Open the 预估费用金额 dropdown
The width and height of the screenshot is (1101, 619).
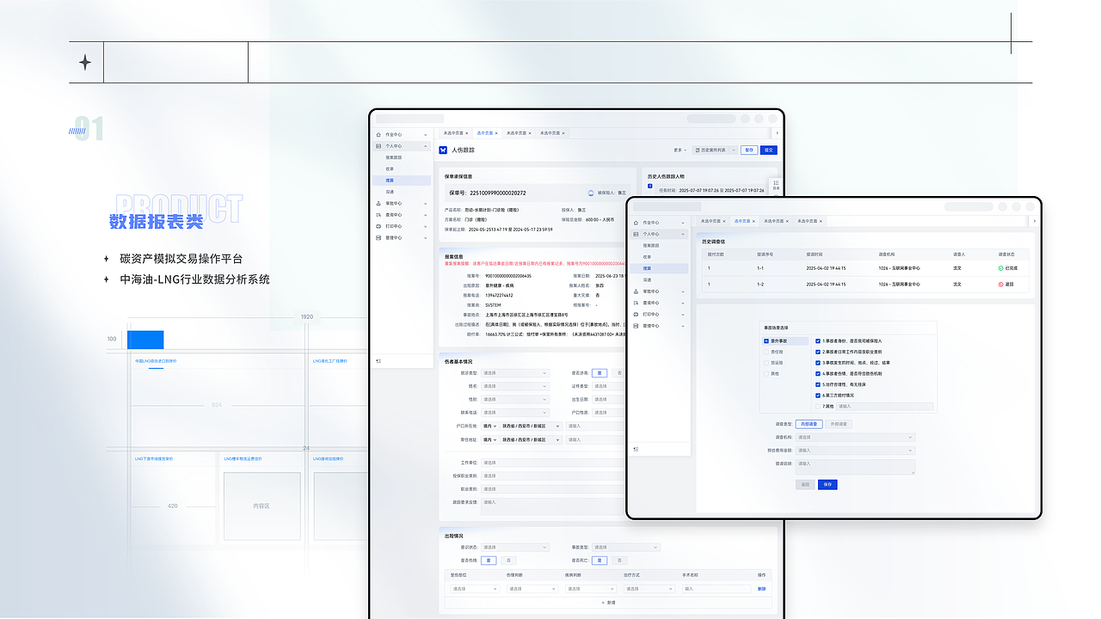pos(855,450)
